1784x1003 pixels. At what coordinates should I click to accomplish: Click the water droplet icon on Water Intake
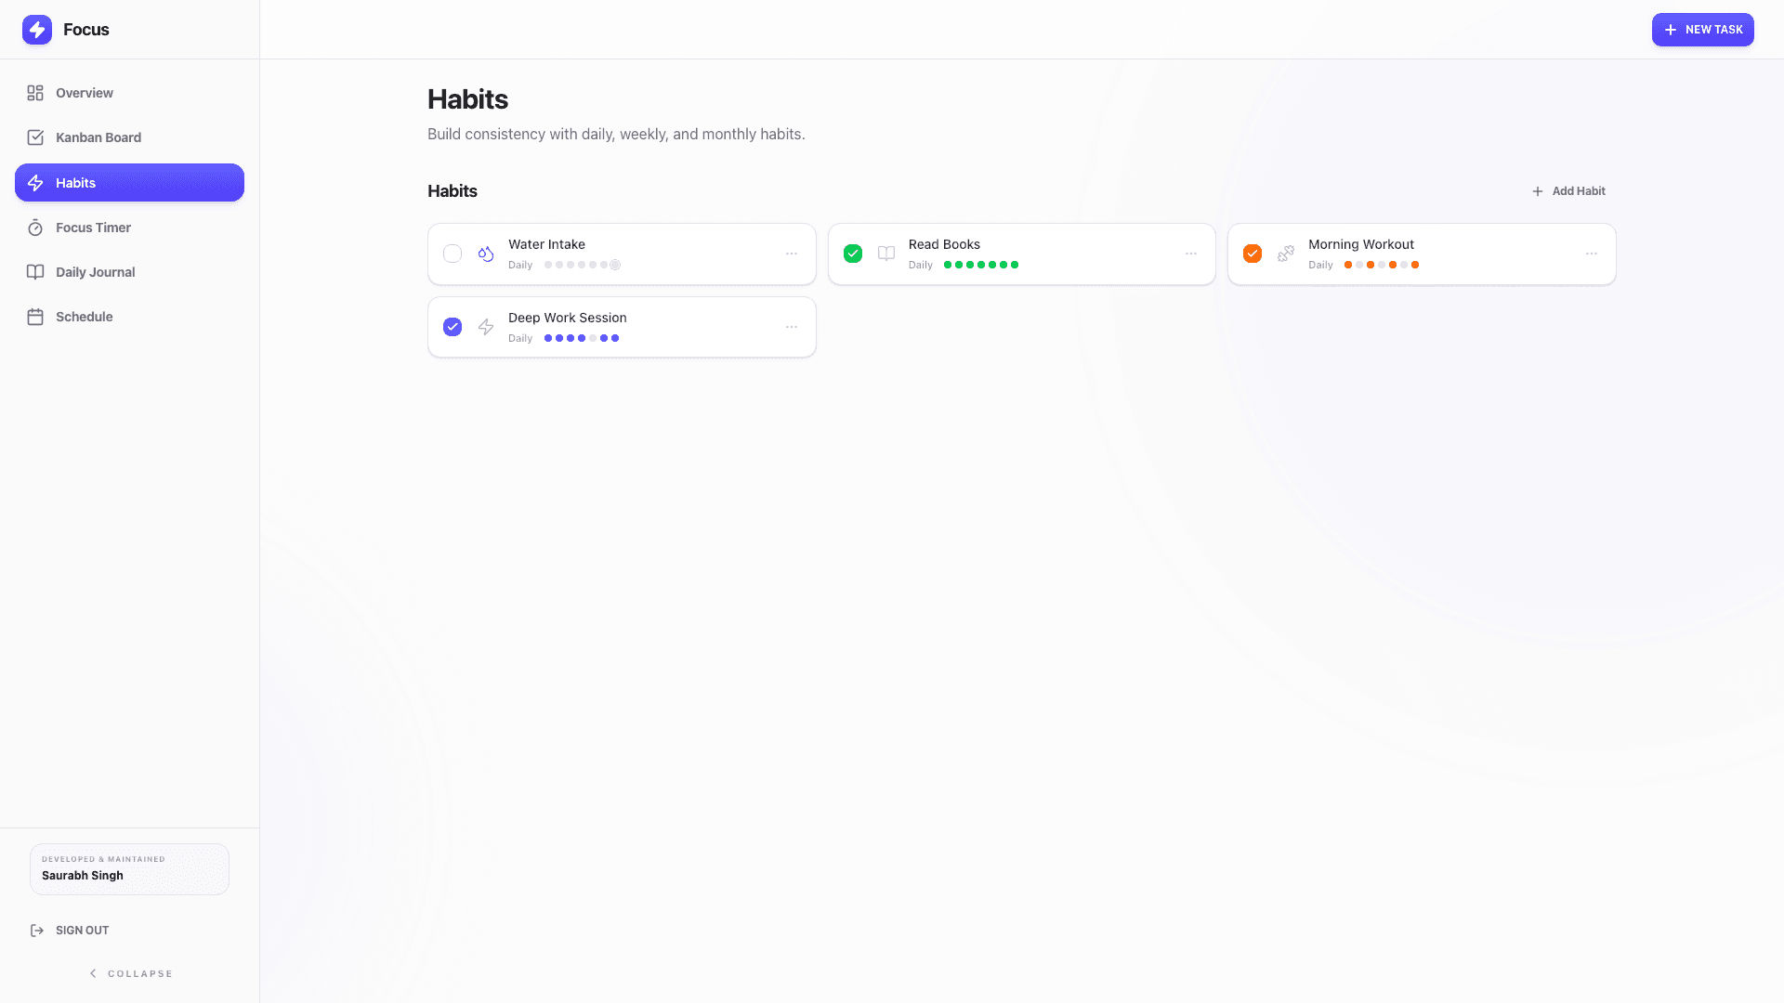coord(486,254)
